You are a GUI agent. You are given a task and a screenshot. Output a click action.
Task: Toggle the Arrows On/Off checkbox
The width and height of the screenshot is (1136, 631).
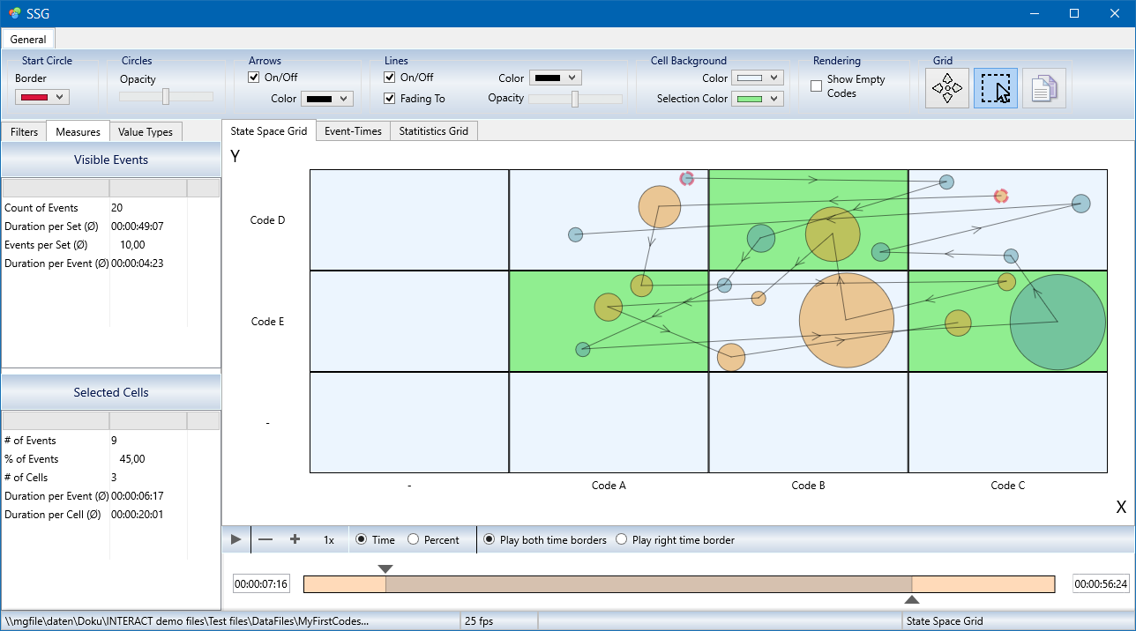(254, 78)
